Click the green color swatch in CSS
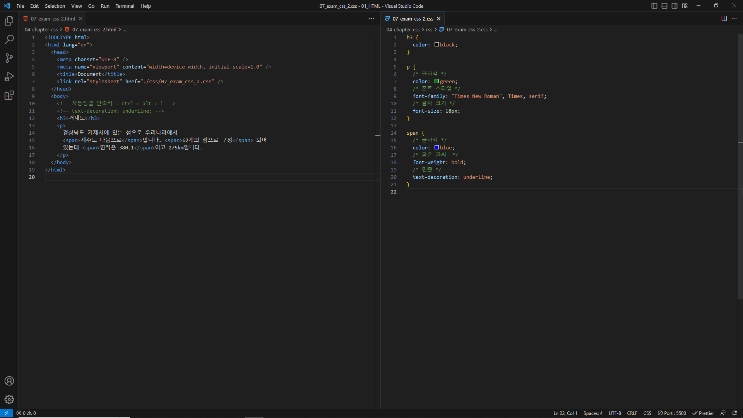 point(437,81)
